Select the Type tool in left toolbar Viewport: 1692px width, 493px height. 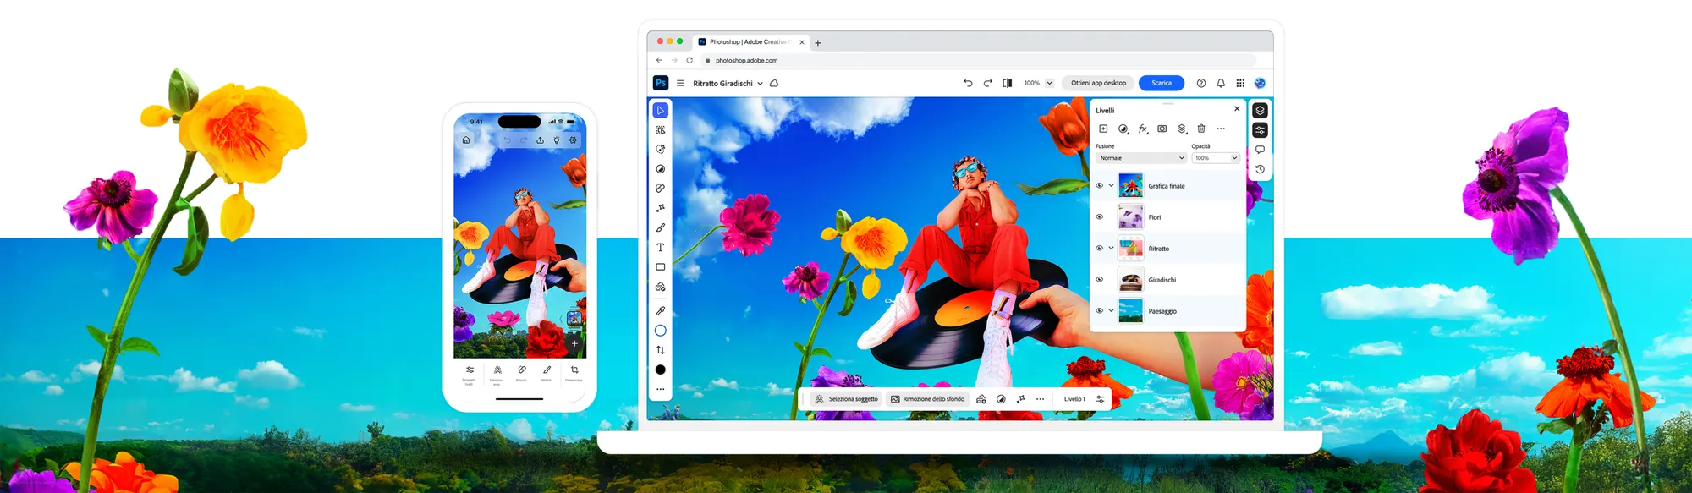[661, 248]
